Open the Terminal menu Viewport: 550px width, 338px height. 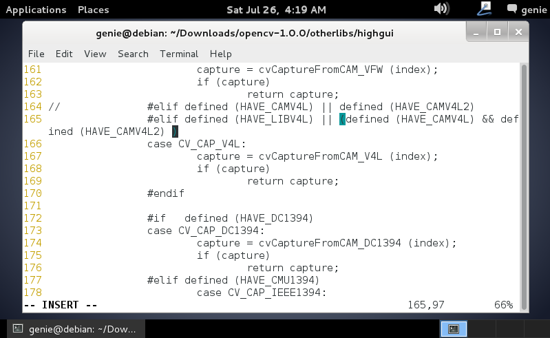[179, 54]
